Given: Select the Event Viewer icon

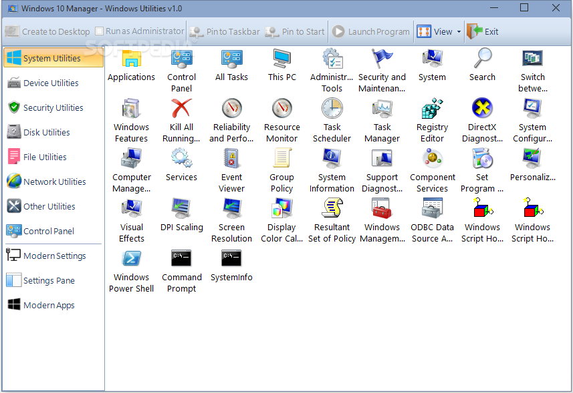Looking at the screenshot, I should click(231, 158).
